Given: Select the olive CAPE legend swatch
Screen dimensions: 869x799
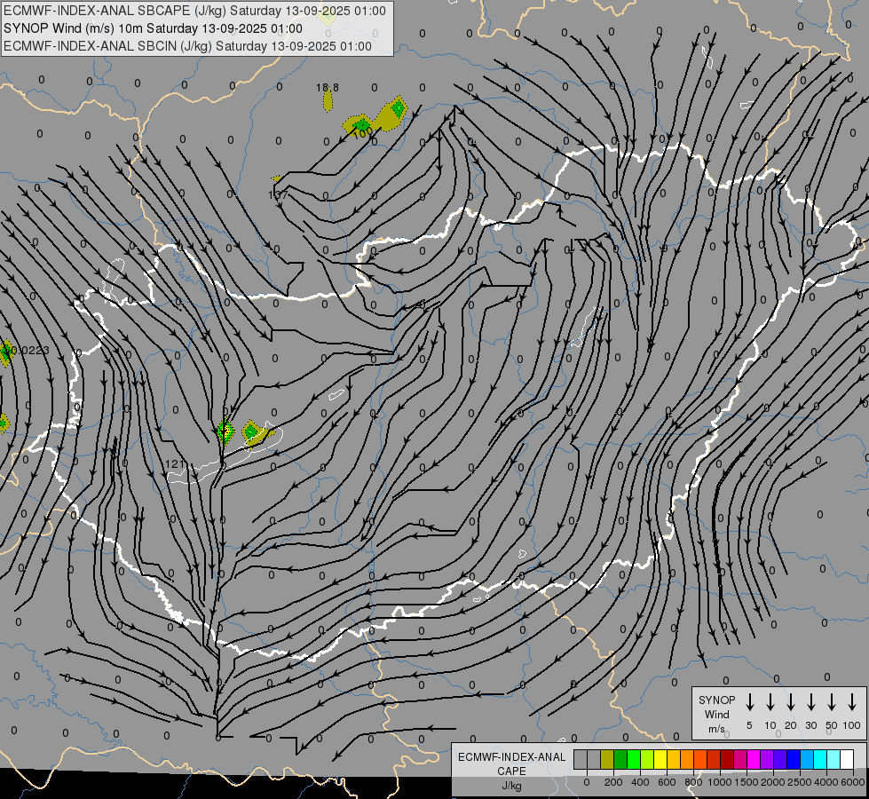Looking at the screenshot, I should pos(607,759).
